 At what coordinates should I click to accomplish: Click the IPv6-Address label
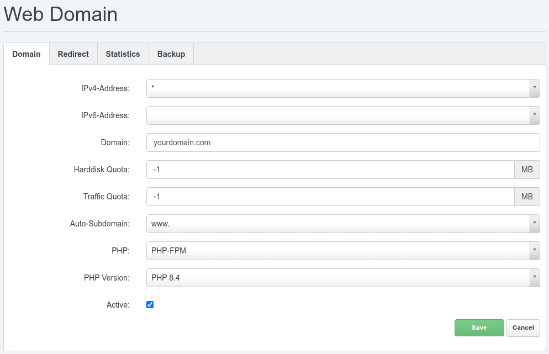tap(105, 115)
